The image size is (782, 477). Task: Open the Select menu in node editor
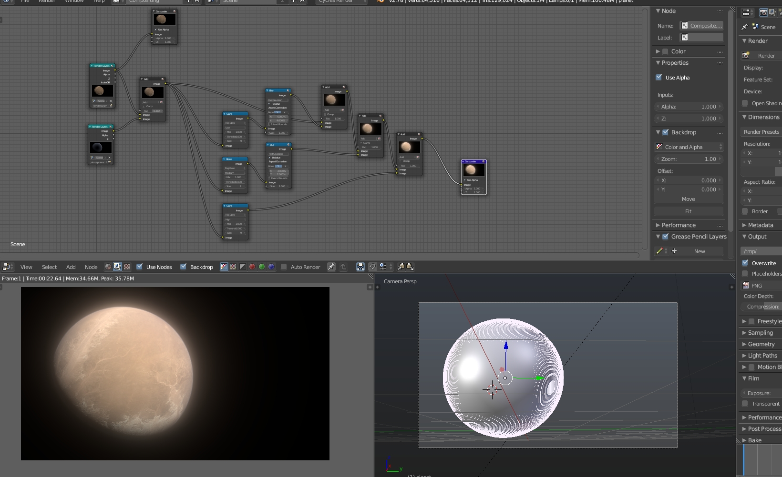coord(49,267)
